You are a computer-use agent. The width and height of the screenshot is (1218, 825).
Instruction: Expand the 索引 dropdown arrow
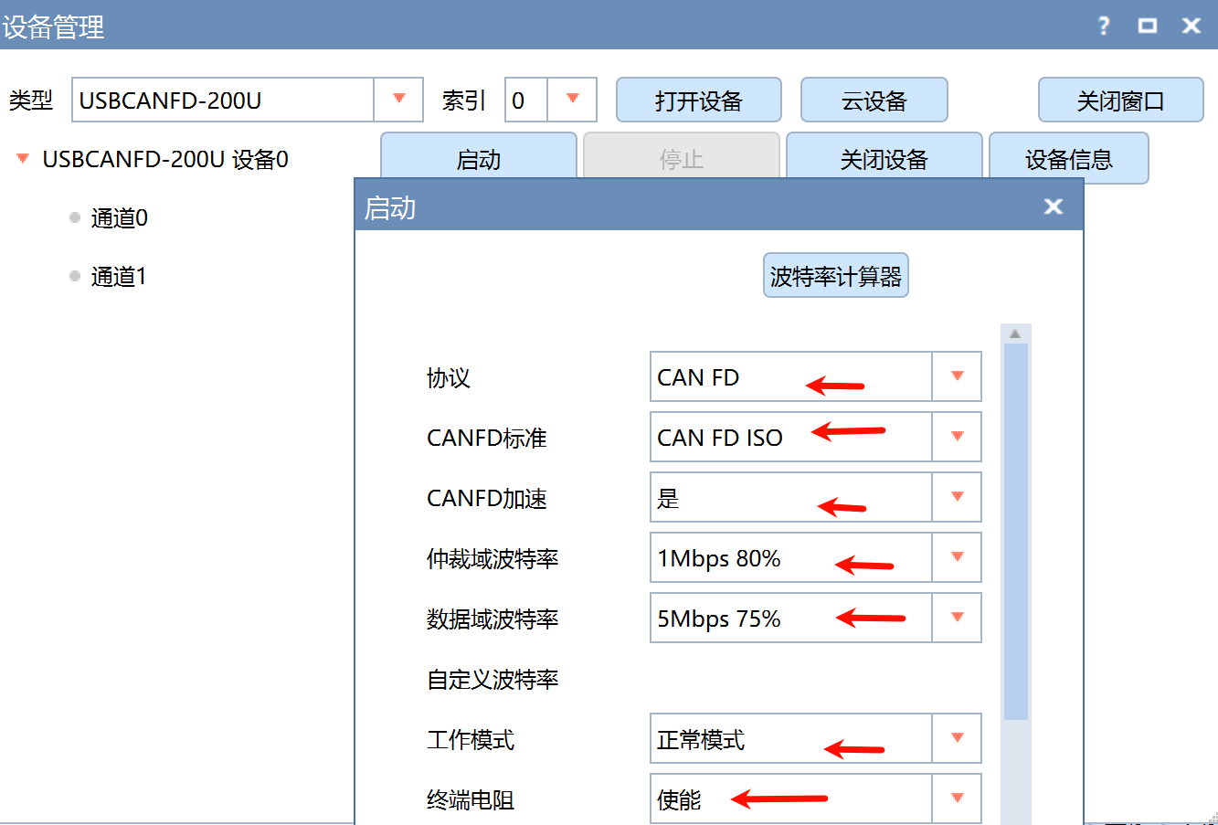(572, 100)
